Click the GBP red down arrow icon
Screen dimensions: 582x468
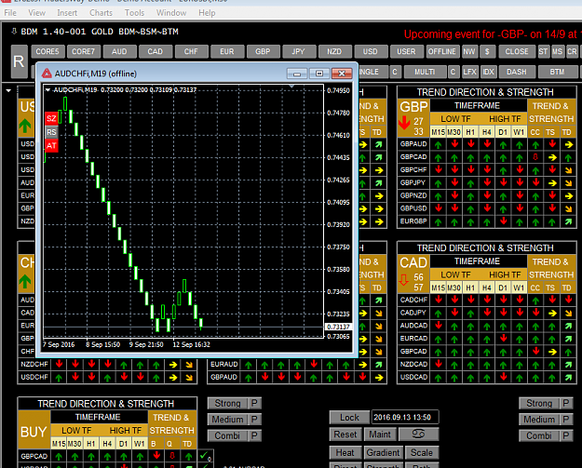pyautogui.click(x=404, y=123)
